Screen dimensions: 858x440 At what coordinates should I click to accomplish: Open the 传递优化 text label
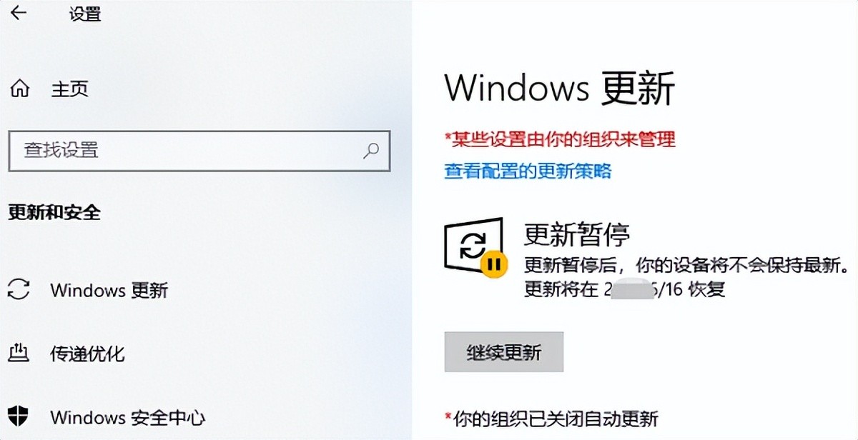[87, 353]
